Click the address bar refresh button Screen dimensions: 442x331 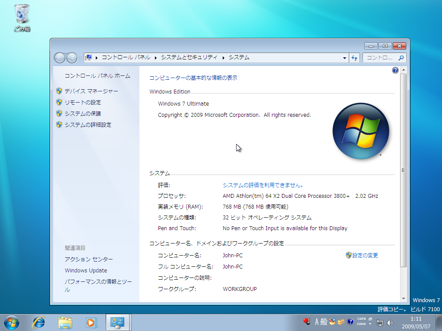tap(354, 58)
